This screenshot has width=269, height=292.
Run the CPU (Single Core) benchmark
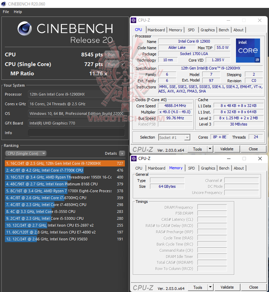pyautogui.click(x=112, y=64)
